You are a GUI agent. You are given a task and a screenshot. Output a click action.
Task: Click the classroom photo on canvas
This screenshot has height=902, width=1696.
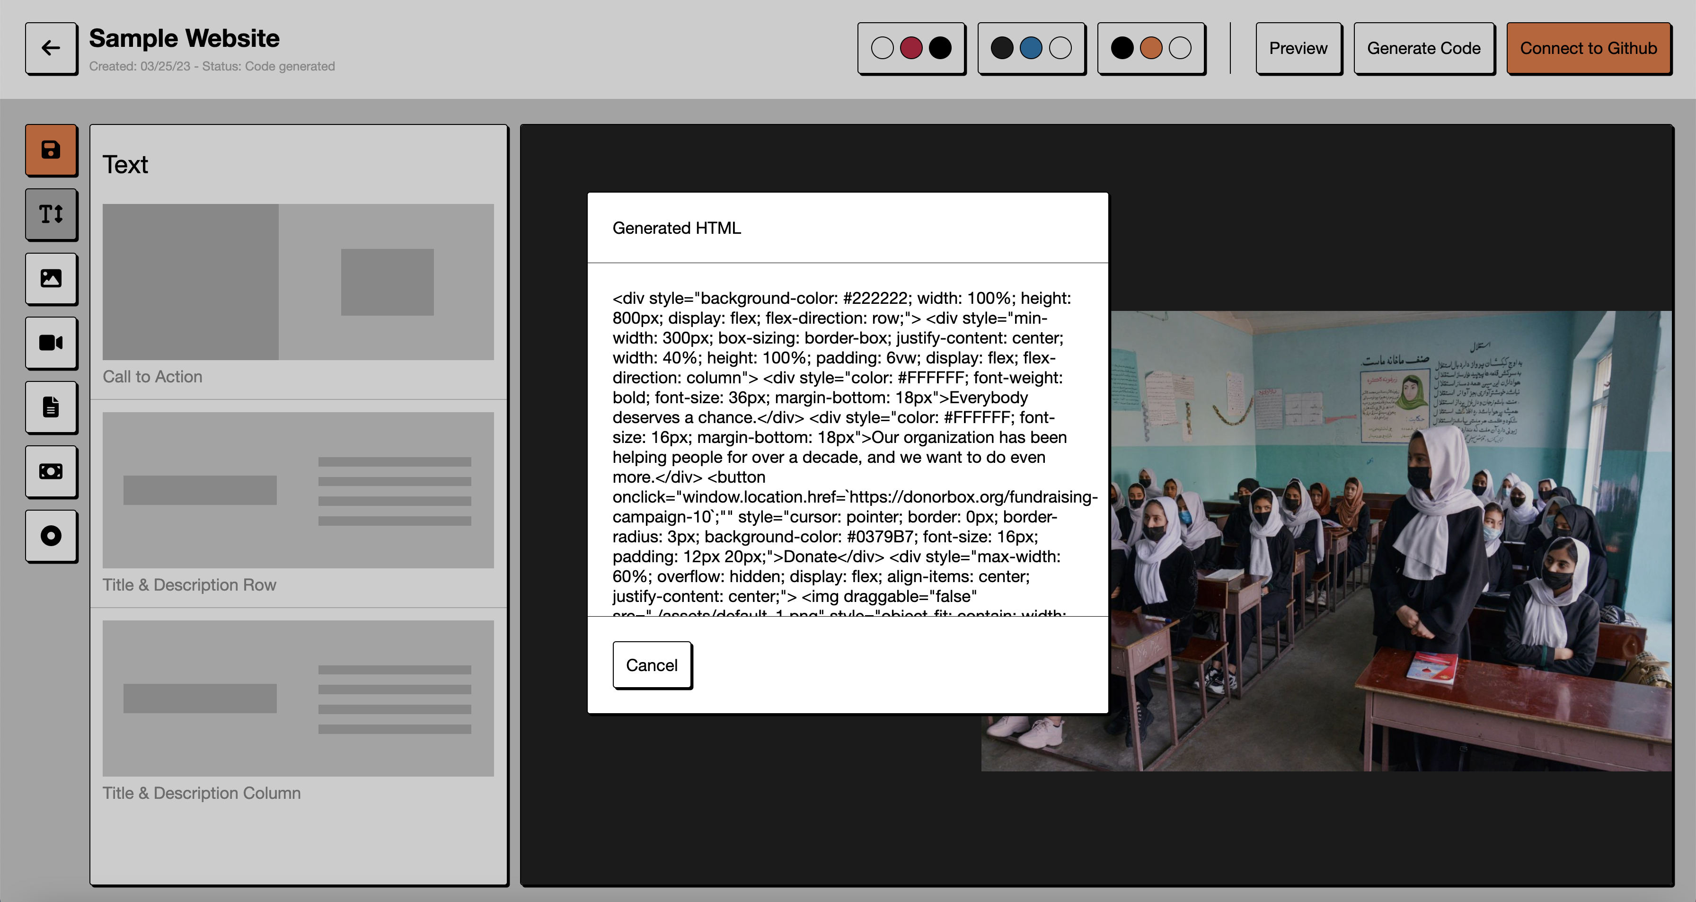click(x=1389, y=540)
